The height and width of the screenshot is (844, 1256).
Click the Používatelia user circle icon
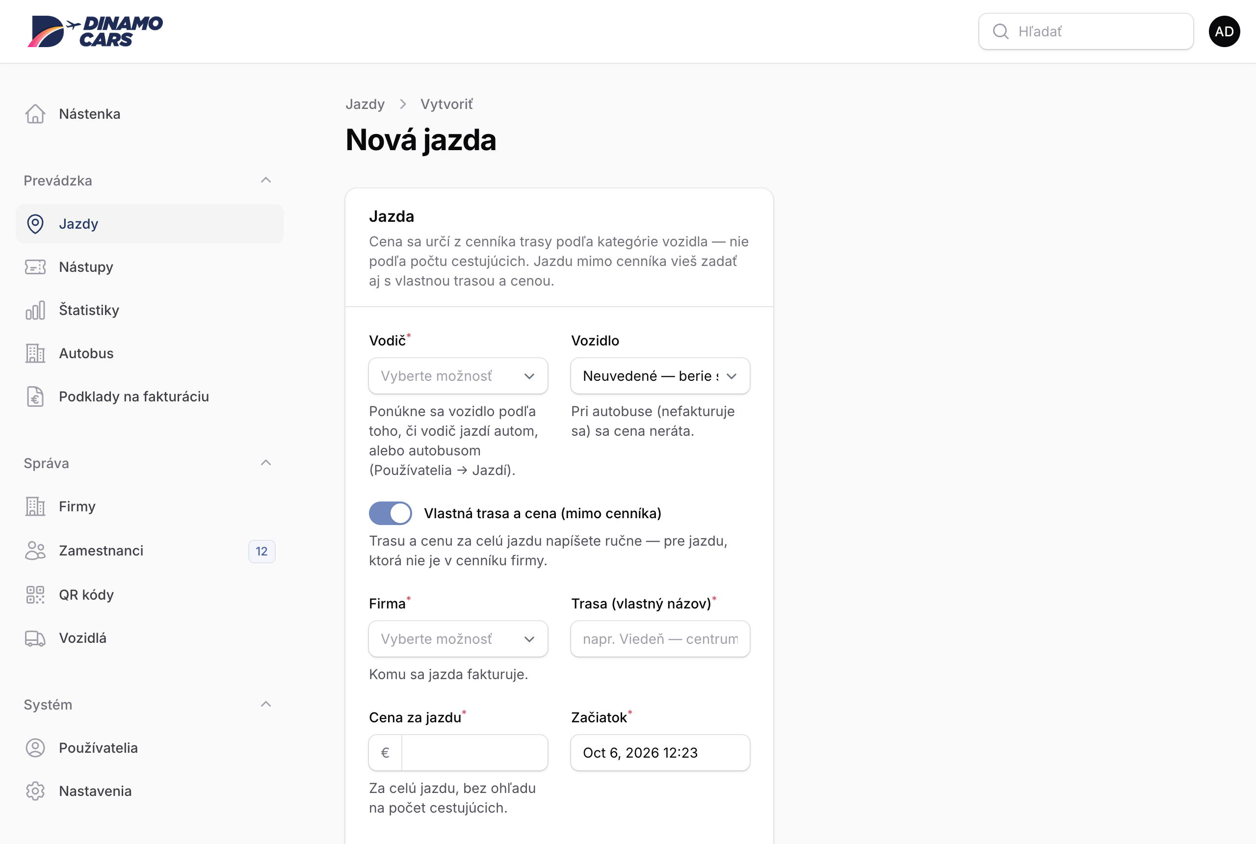(x=35, y=748)
